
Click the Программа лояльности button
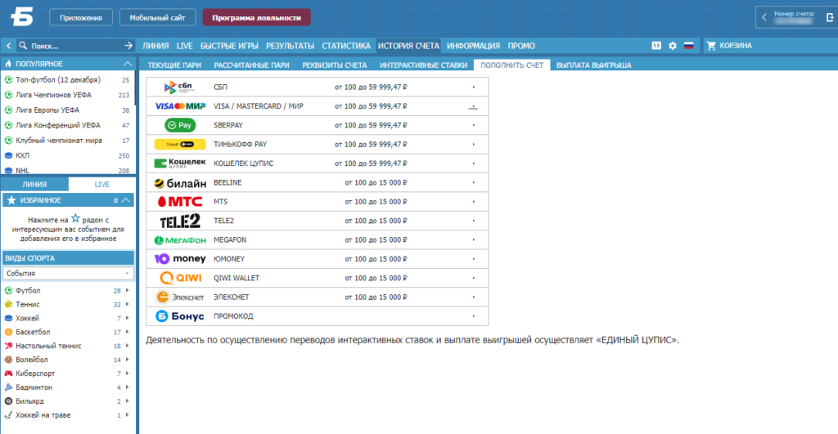point(256,18)
